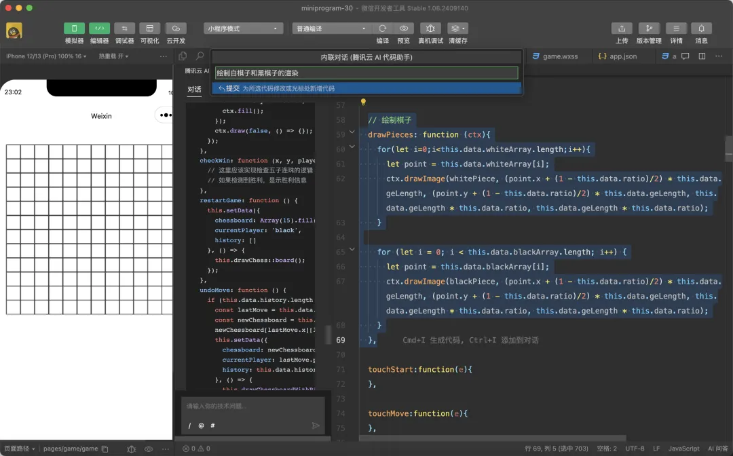Click the 真机调试 bug icon
The image size is (733, 456).
(x=430, y=28)
